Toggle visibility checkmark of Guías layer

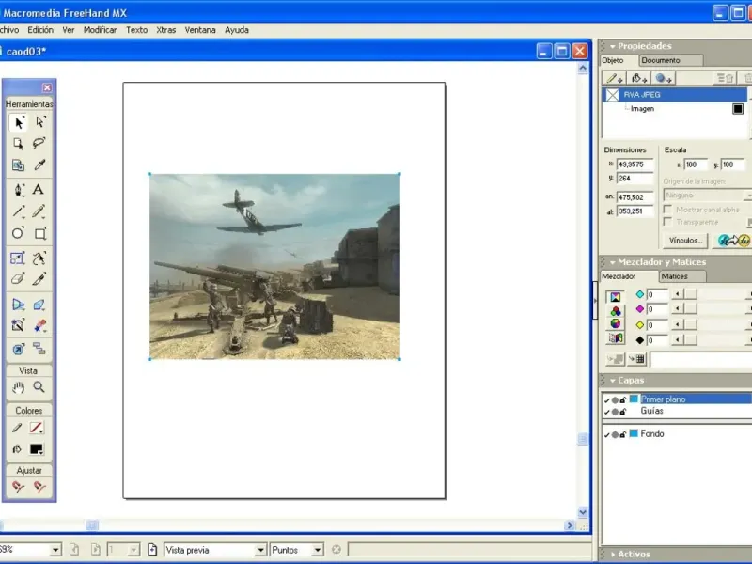point(606,412)
